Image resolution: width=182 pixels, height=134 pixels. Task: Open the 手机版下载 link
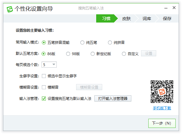(x=162, y=108)
